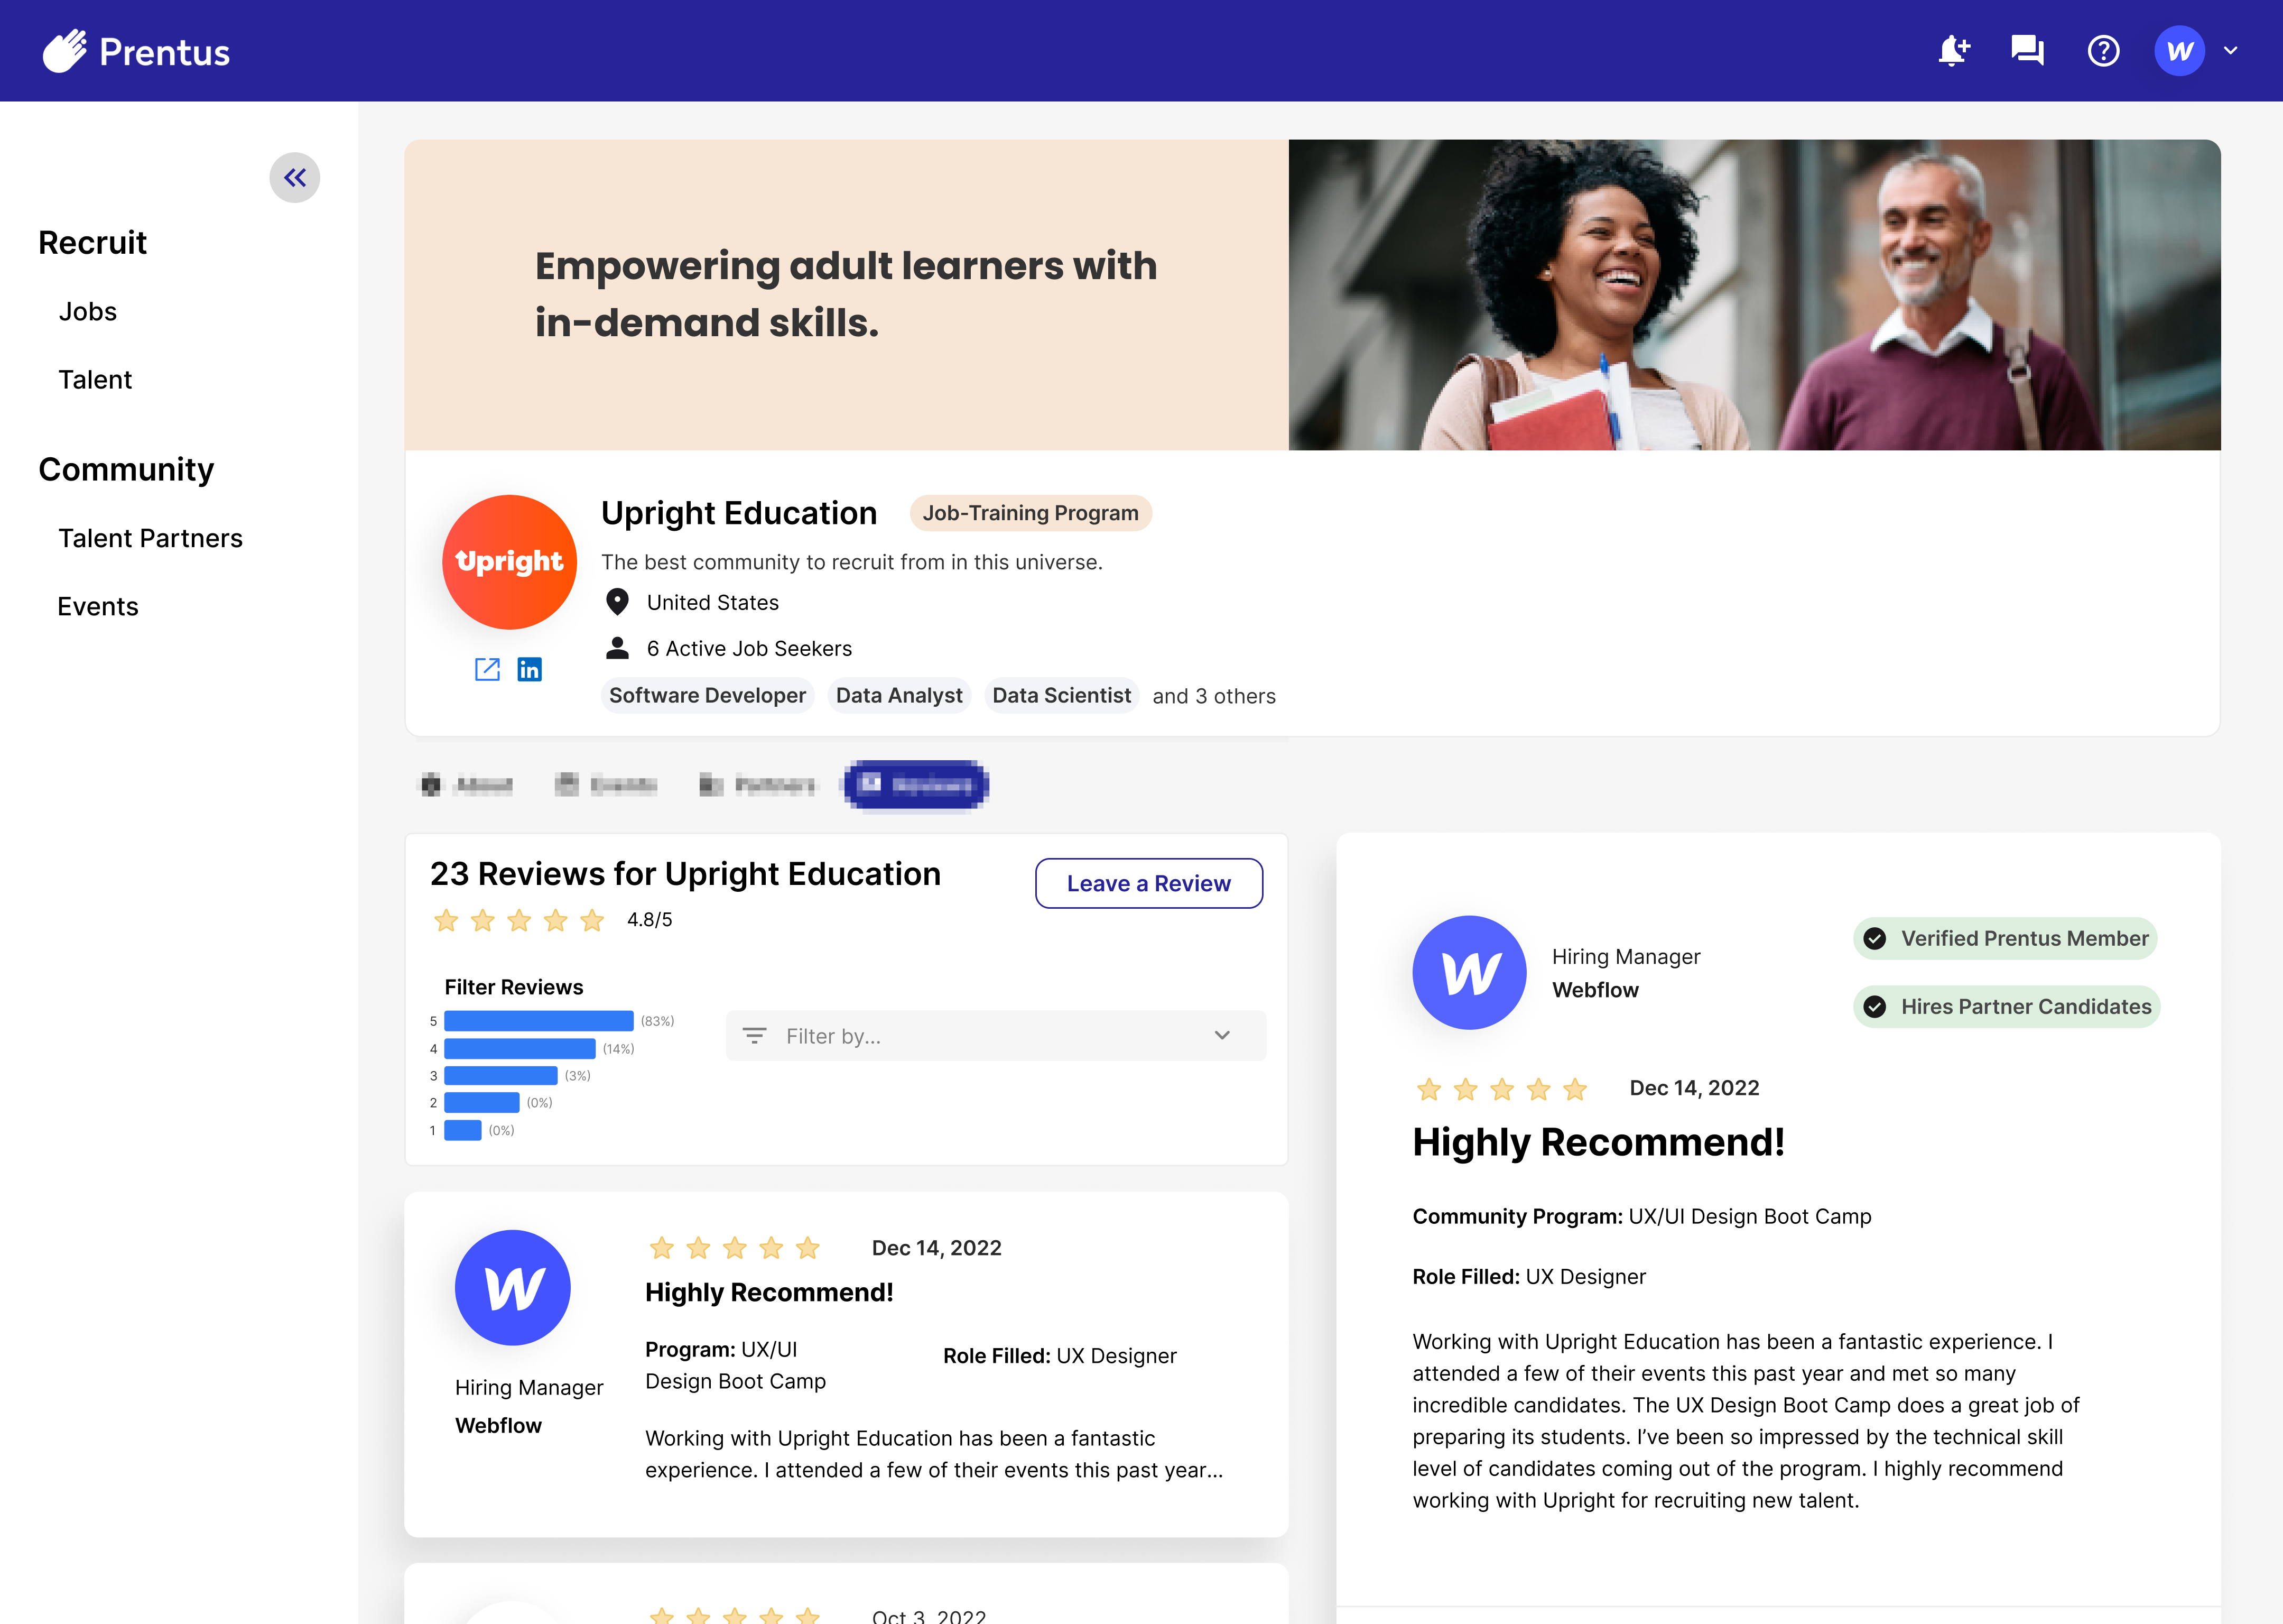Open the external website link icon
This screenshot has height=1624, width=2283.
(x=487, y=669)
